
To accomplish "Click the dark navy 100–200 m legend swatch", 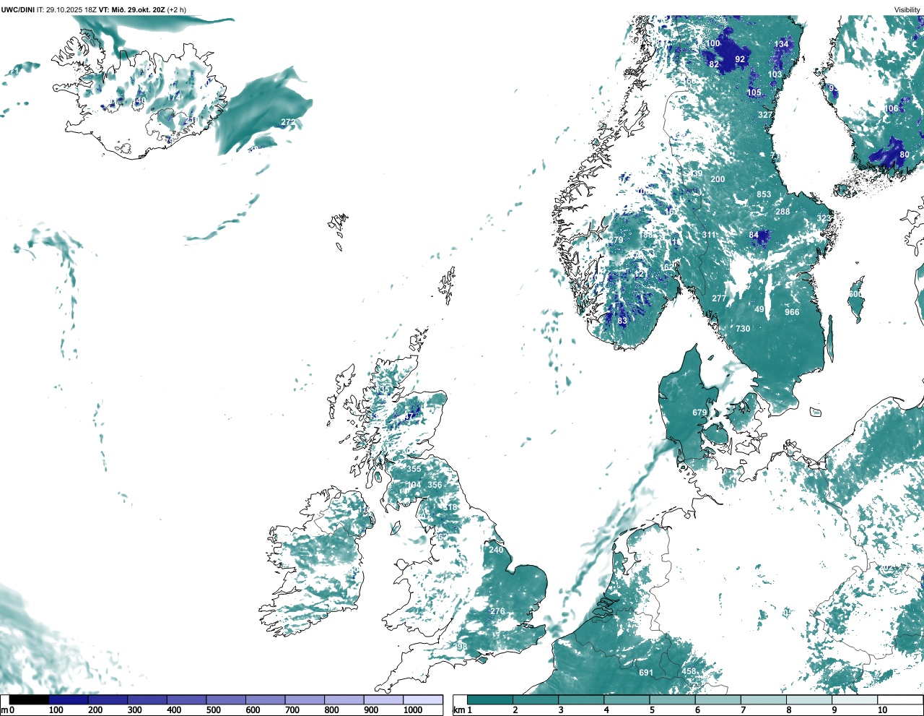I will tap(69, 699).
